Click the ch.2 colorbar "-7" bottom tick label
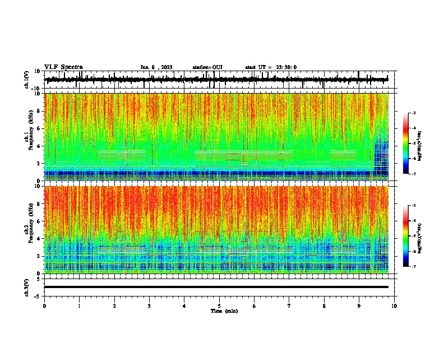This screenshot has width=444, height=343. coord(413,266)
